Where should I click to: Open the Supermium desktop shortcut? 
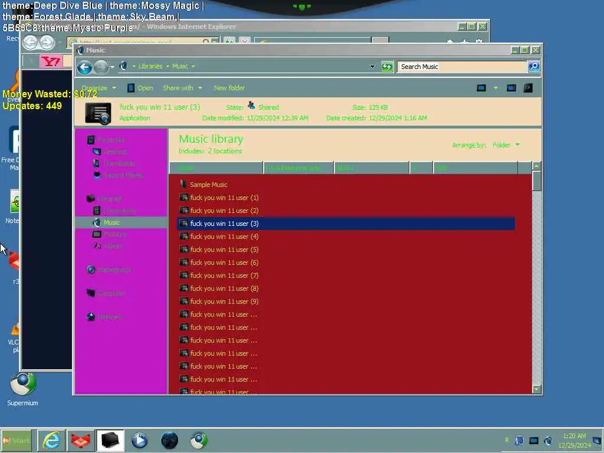[23, 389]
